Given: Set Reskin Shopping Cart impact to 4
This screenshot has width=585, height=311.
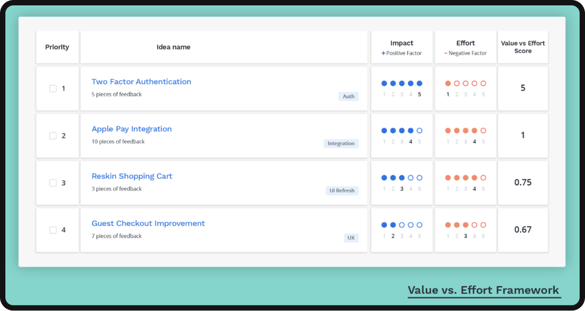Looking at the screenshot, I should (x=411, y=178).
